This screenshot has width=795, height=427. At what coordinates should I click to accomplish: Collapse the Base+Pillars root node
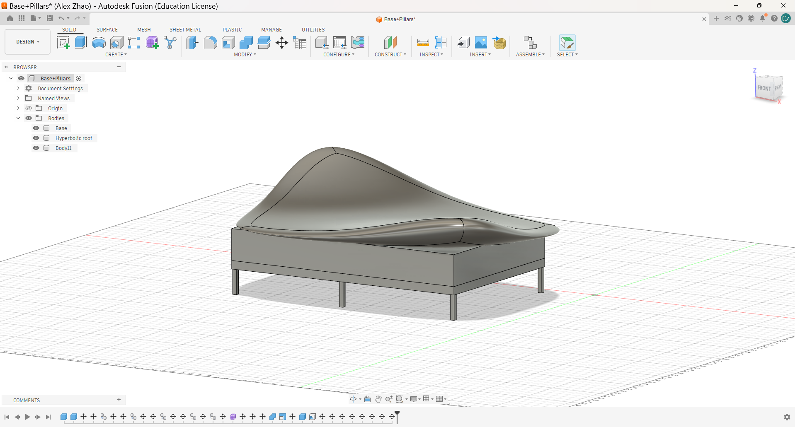11,78
